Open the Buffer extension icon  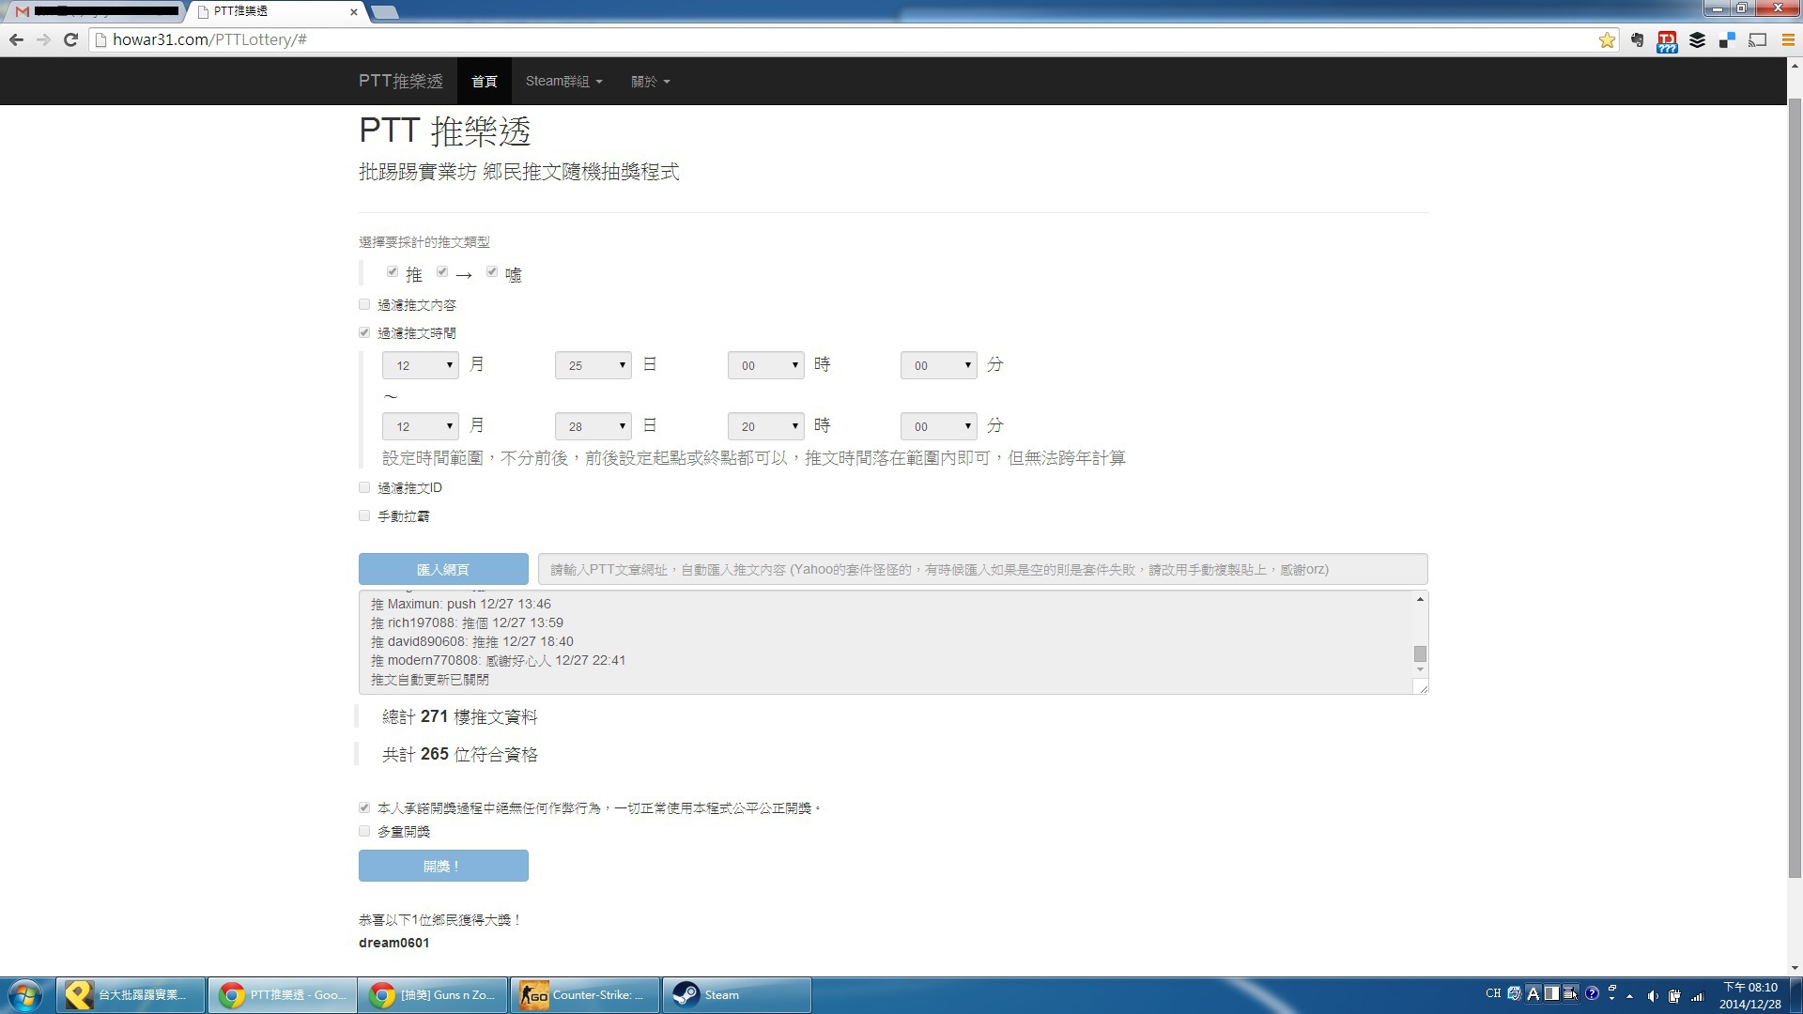[x=1697, y=40]
